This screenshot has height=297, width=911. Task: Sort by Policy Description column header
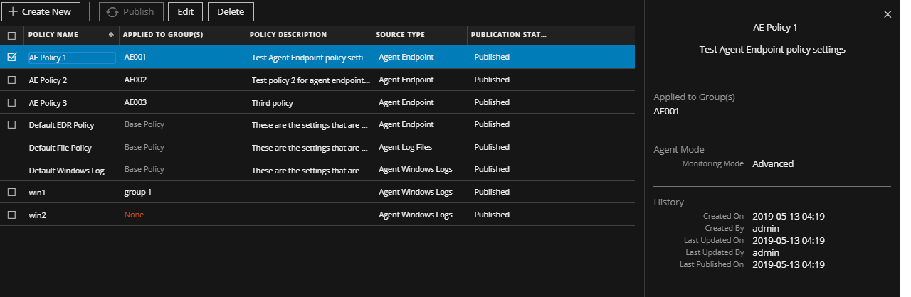click(x=288, y=35)
